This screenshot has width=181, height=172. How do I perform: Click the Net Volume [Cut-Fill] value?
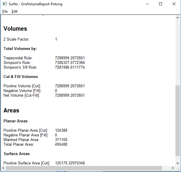[70, 95]
